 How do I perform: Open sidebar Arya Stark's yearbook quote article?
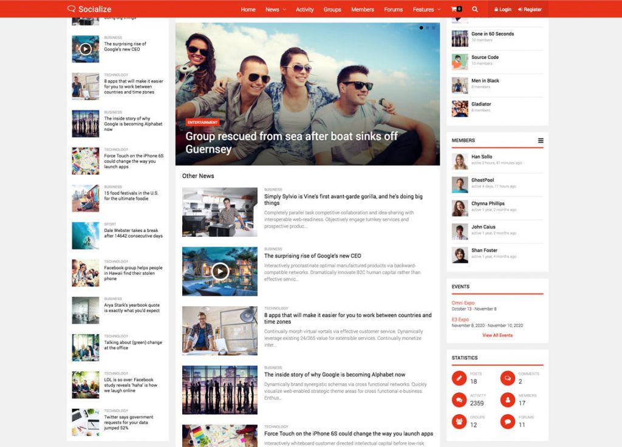(132, 308)
